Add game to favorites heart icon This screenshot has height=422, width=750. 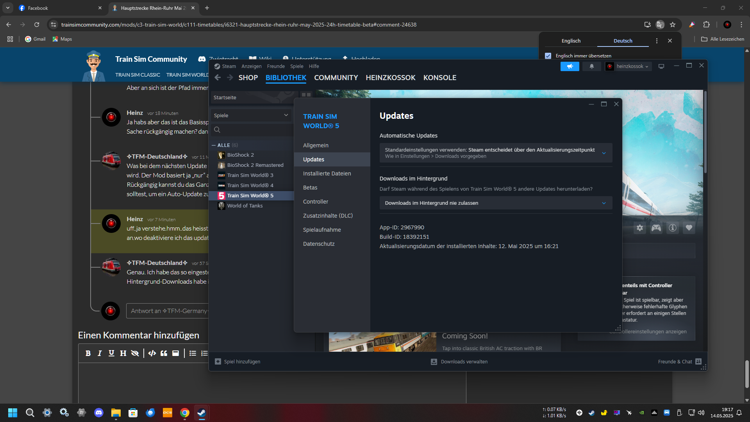click(x=689, y=228)
